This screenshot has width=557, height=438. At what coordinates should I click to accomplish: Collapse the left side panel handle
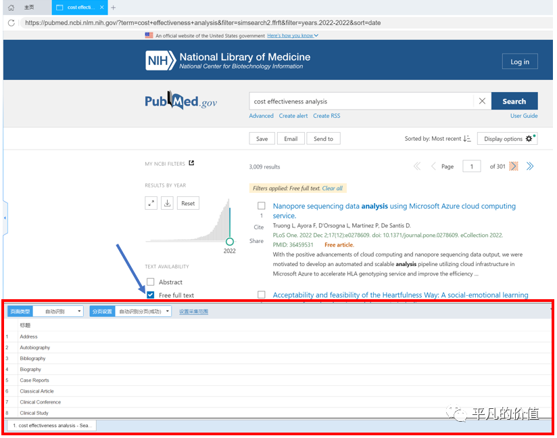click(x=5, y=218)
